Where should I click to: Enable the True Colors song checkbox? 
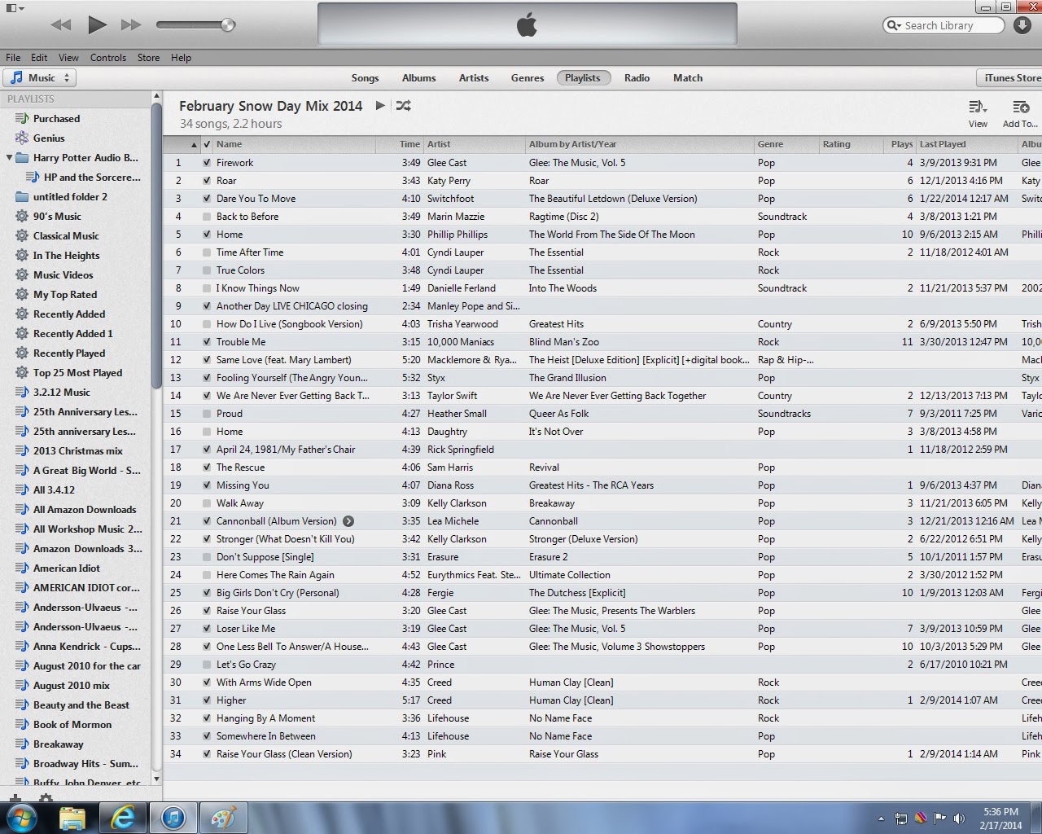pos(207,270)
